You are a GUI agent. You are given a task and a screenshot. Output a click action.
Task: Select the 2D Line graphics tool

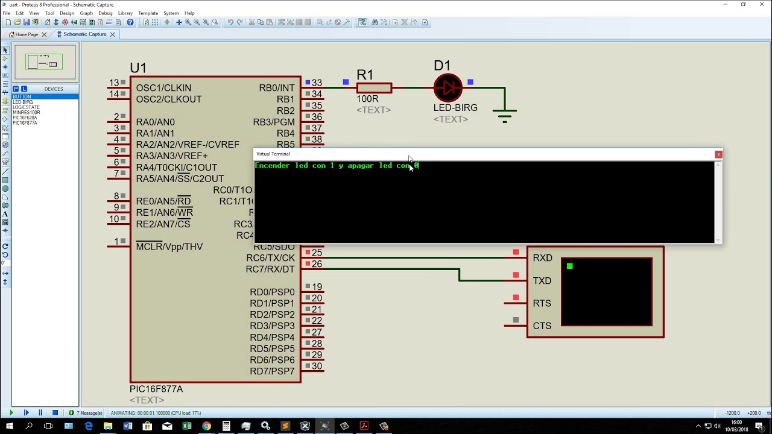tap(5, 172)
